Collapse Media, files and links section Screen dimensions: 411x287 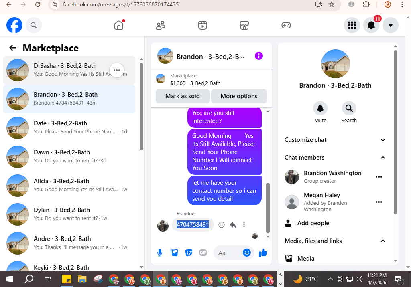[x=335, y=241]
